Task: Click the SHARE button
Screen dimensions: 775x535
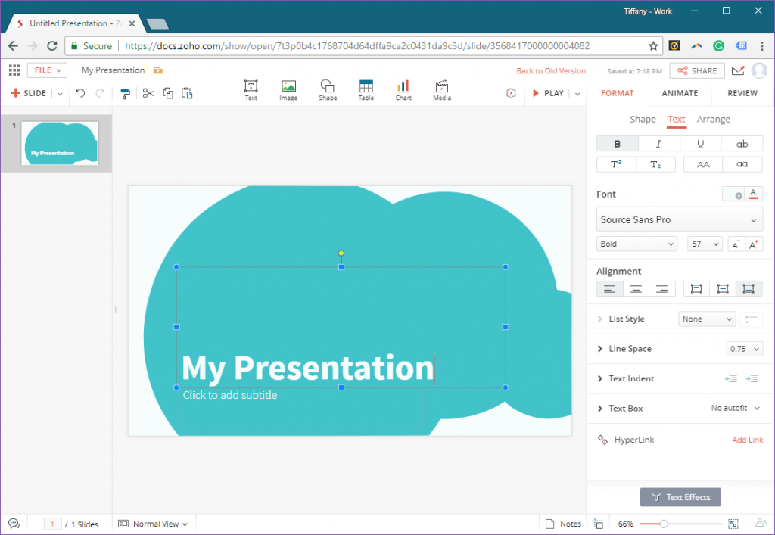Action: click(696, 69)
